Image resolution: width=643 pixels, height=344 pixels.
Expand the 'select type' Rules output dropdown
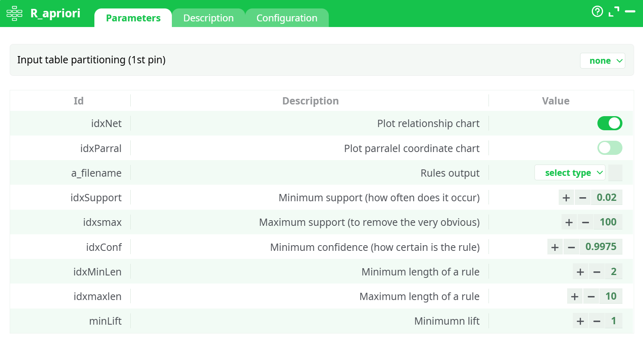[570, 173]
